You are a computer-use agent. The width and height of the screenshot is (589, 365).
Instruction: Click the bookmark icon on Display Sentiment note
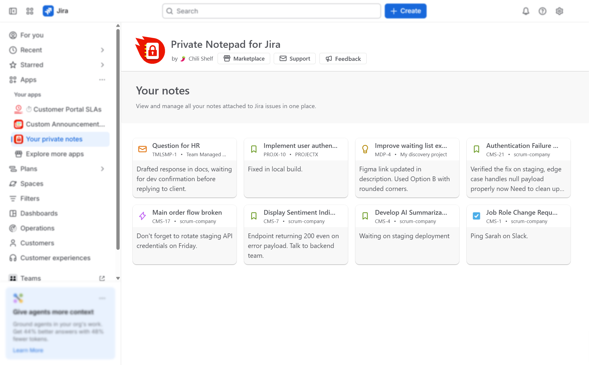pos(254,216)
